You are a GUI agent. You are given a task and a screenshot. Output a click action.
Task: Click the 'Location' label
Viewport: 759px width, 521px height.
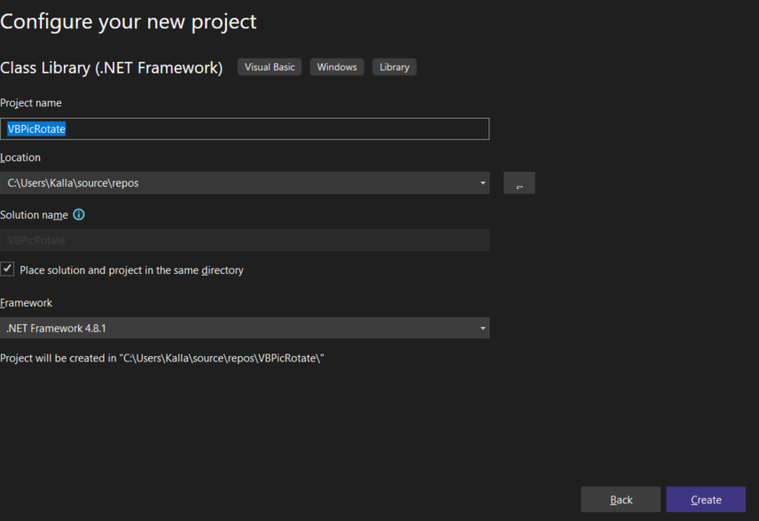coord(20,158)
